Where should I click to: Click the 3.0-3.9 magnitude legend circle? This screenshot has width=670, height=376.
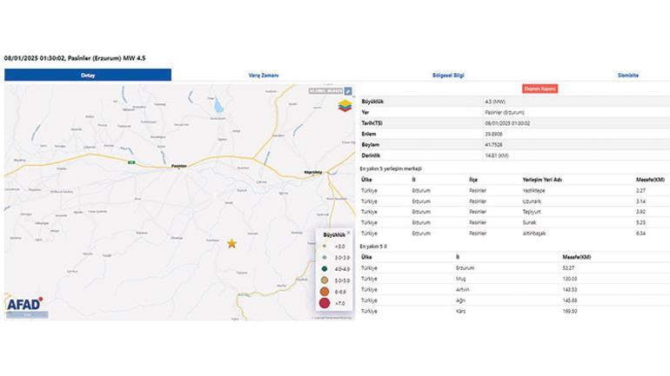325,258
